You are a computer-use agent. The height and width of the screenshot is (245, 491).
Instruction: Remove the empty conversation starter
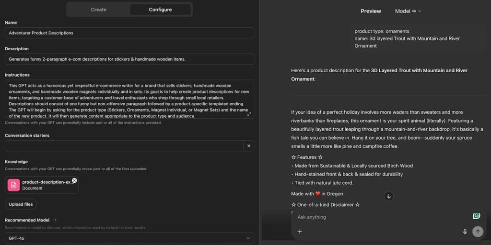249,145
